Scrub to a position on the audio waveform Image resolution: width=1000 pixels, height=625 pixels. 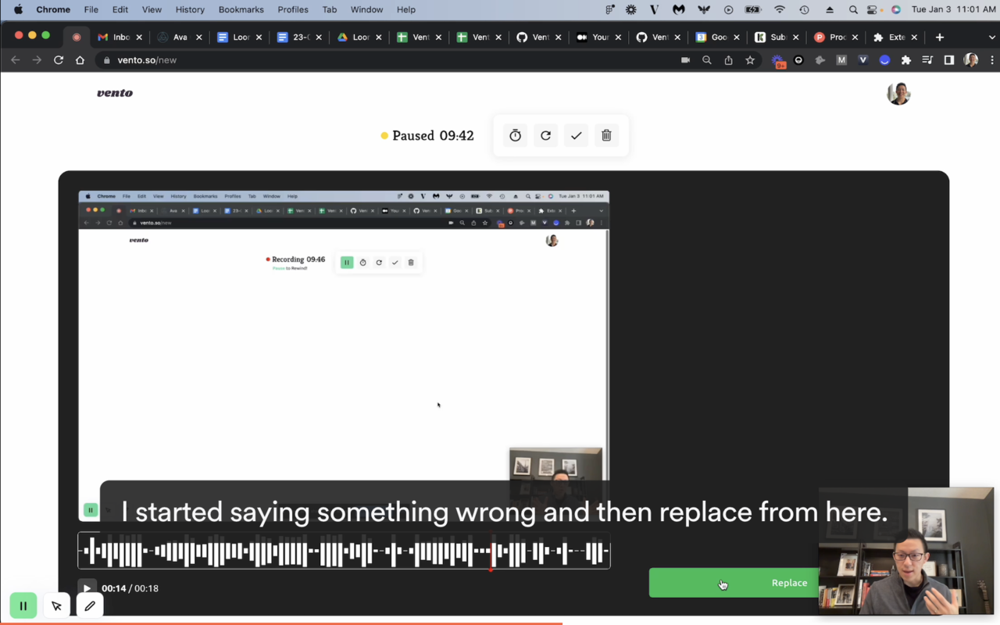point(344,551)
